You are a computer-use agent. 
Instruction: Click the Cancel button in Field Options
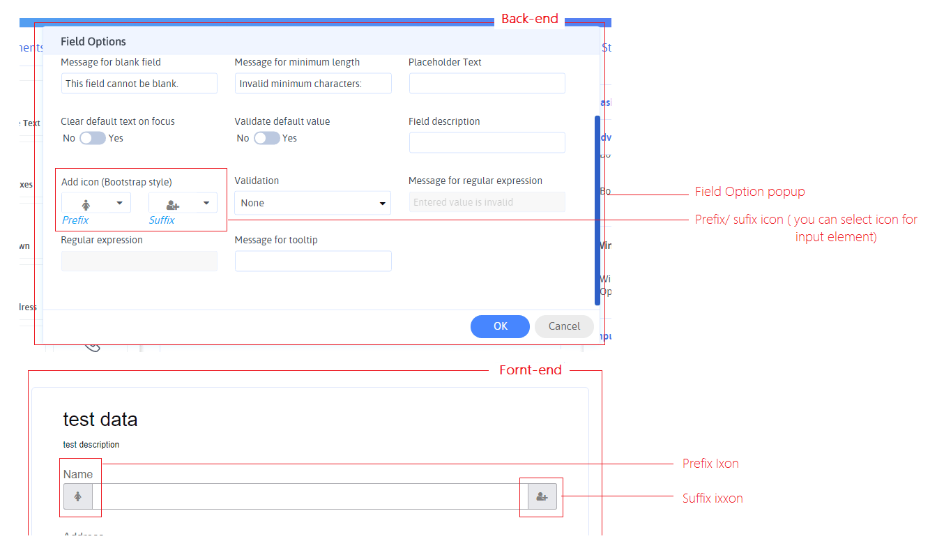click(563, 326)
